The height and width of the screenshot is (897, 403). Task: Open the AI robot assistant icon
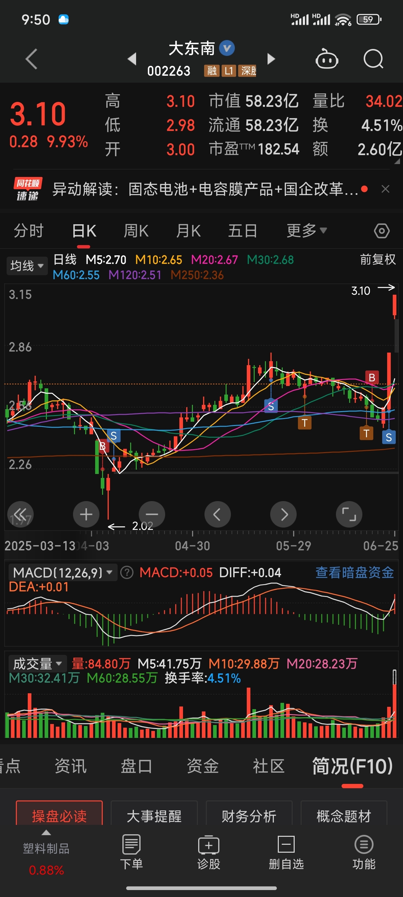[326, 59]
